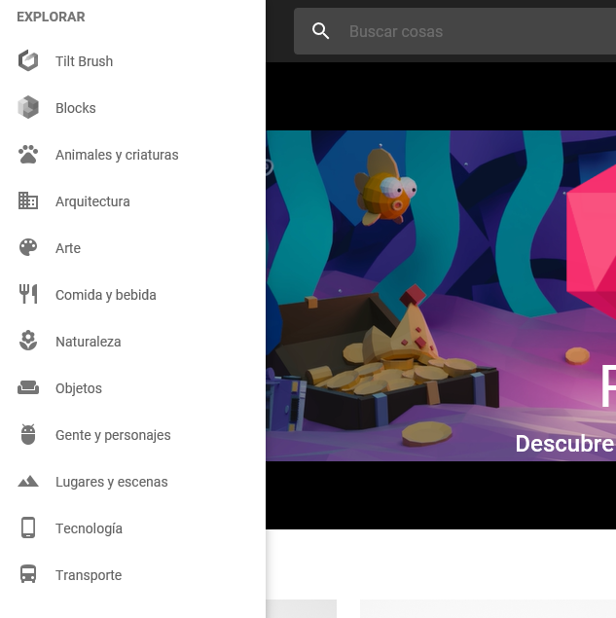
Task: Click the palette Arte icon
Action: [x=28, y=248]
